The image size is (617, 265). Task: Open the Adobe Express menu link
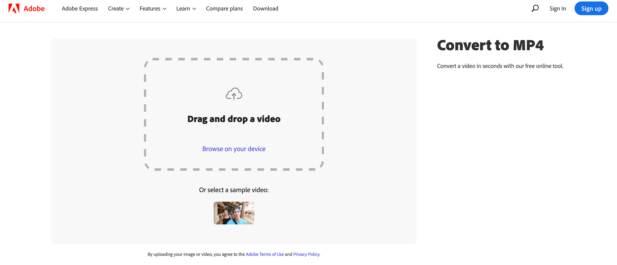point(80,9)
